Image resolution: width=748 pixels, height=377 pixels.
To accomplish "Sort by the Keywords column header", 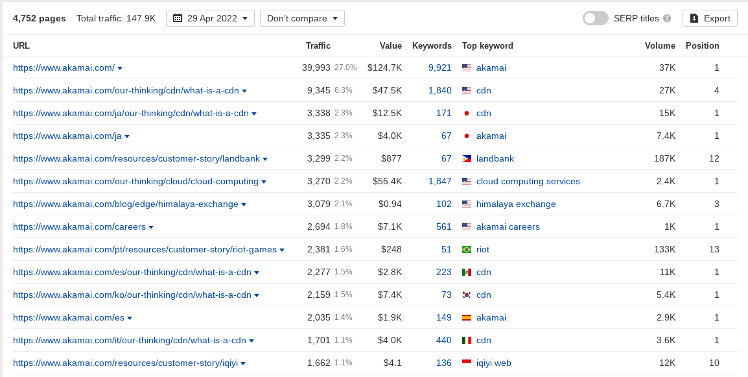I will tap(432, 46).
